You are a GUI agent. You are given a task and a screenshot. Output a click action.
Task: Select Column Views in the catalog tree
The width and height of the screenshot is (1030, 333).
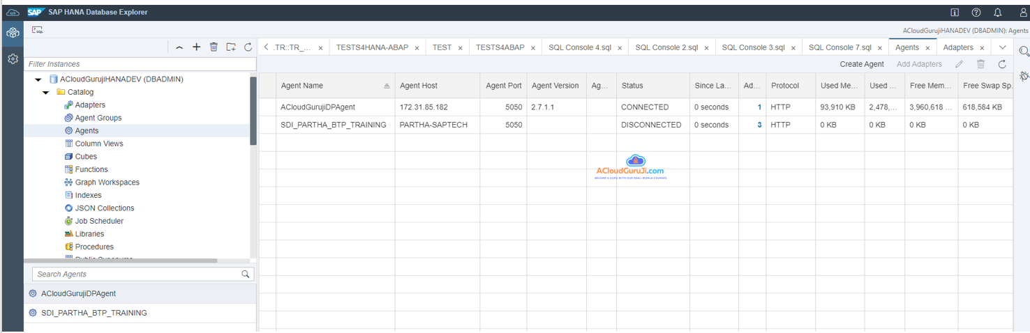pyautogui.click(x=99, y=144)
